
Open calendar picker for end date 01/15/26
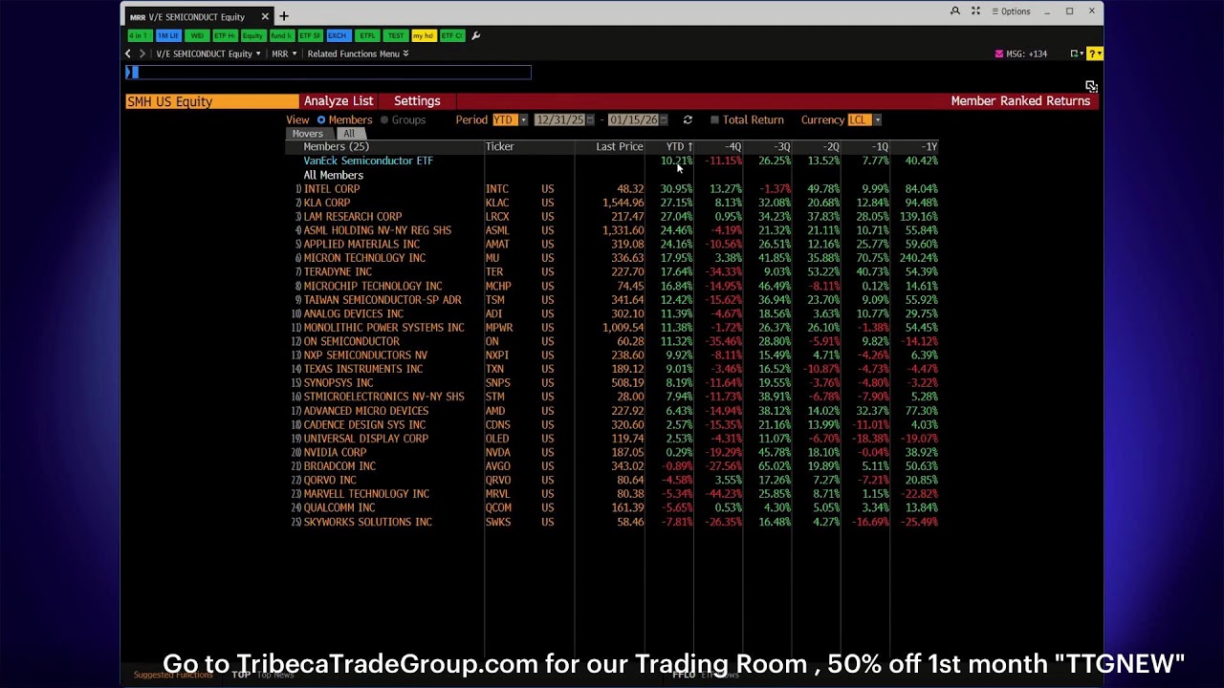[x=666, y=119]
